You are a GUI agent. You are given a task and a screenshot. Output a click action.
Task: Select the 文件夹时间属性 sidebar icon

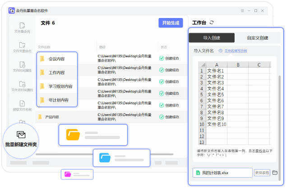click(x=22, y=85)
